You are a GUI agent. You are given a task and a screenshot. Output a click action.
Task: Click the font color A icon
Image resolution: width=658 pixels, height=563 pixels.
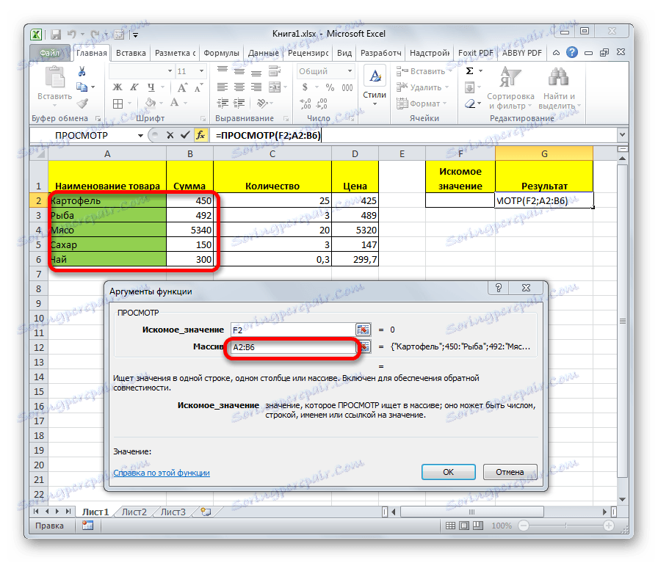[174, 103]
